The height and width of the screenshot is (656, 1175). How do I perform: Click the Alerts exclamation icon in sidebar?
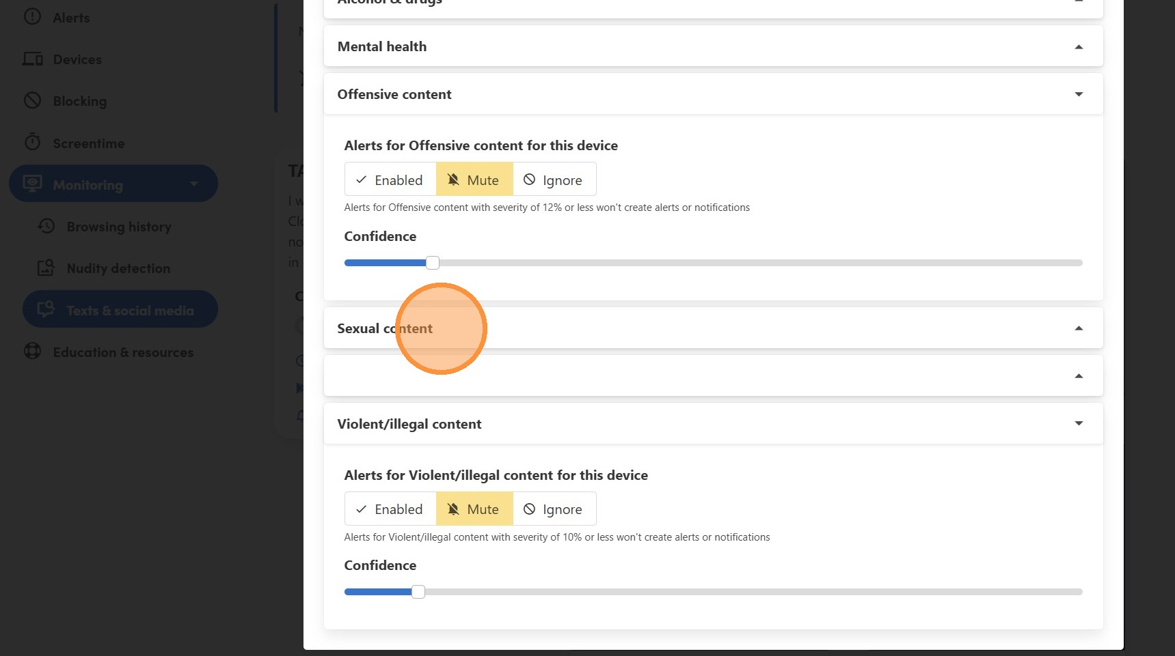point(32,17)
